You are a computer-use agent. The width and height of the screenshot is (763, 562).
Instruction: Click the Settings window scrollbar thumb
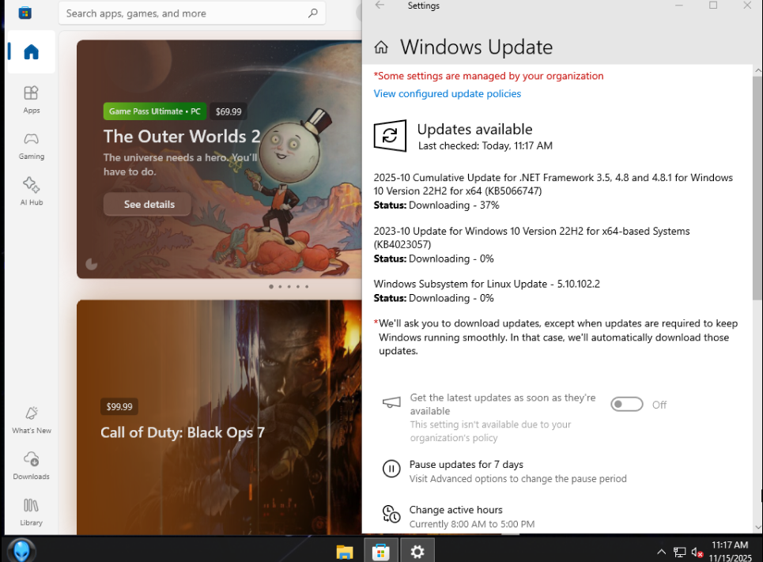(x=757, y=187)
